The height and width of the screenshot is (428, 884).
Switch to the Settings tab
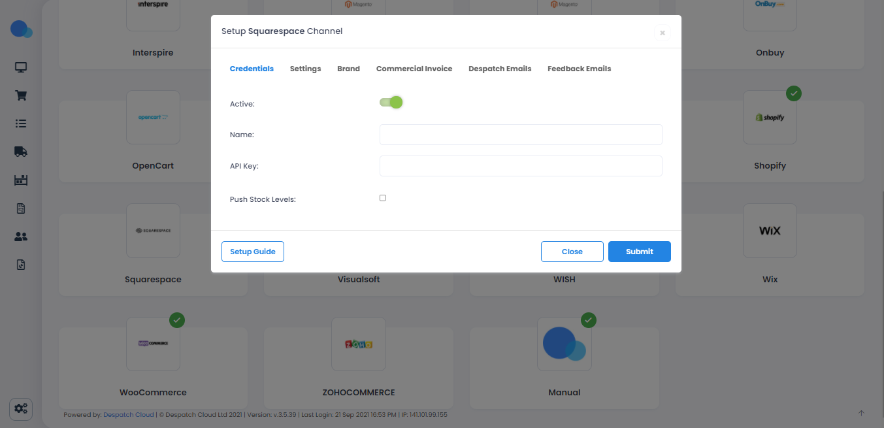point(305,69)
